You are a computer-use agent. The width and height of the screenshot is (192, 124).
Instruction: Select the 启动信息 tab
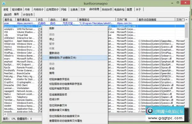coord(94,9)
